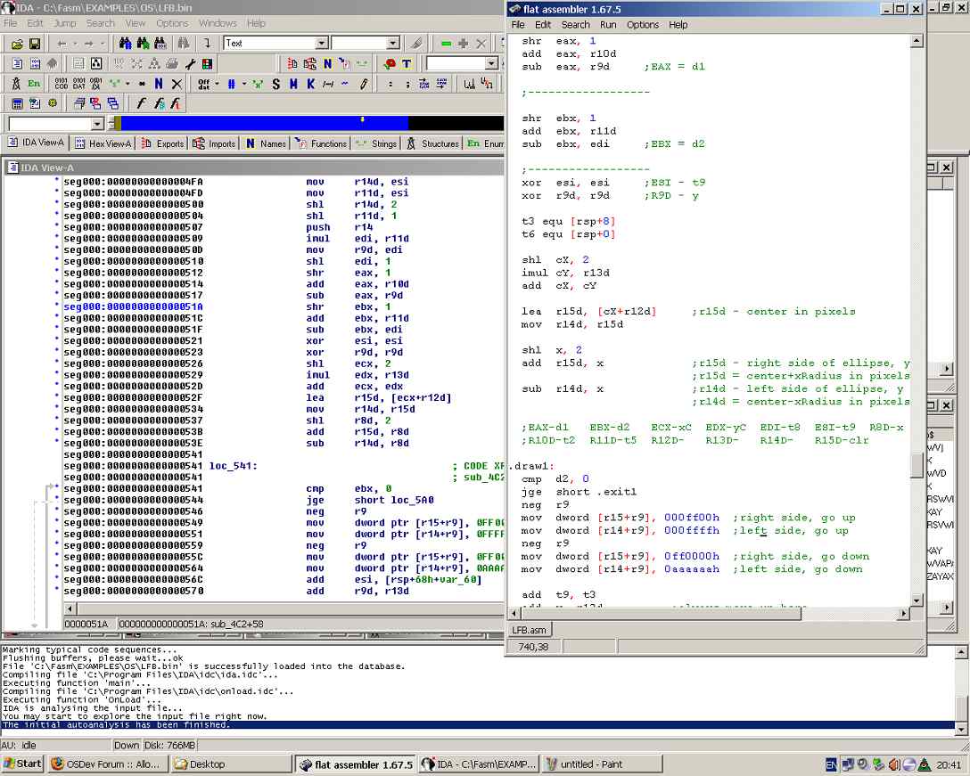This screenshot has width=970, height=776.
Task: Click the green En enumerations toolbar icon
Action: 34,84
